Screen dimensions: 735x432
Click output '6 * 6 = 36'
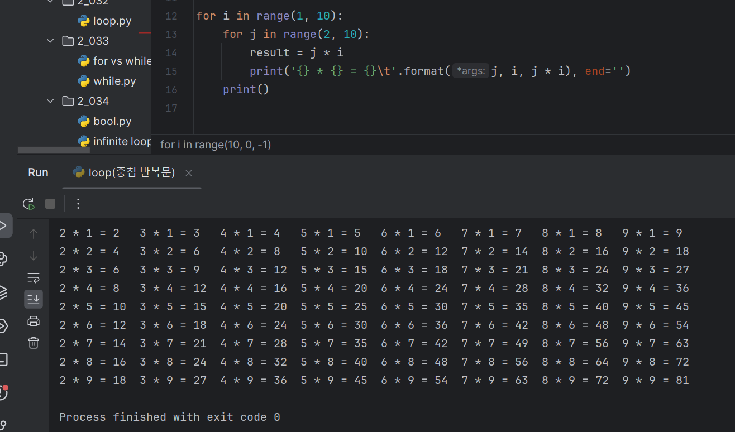pyautogui.click(x=414, y=325)
